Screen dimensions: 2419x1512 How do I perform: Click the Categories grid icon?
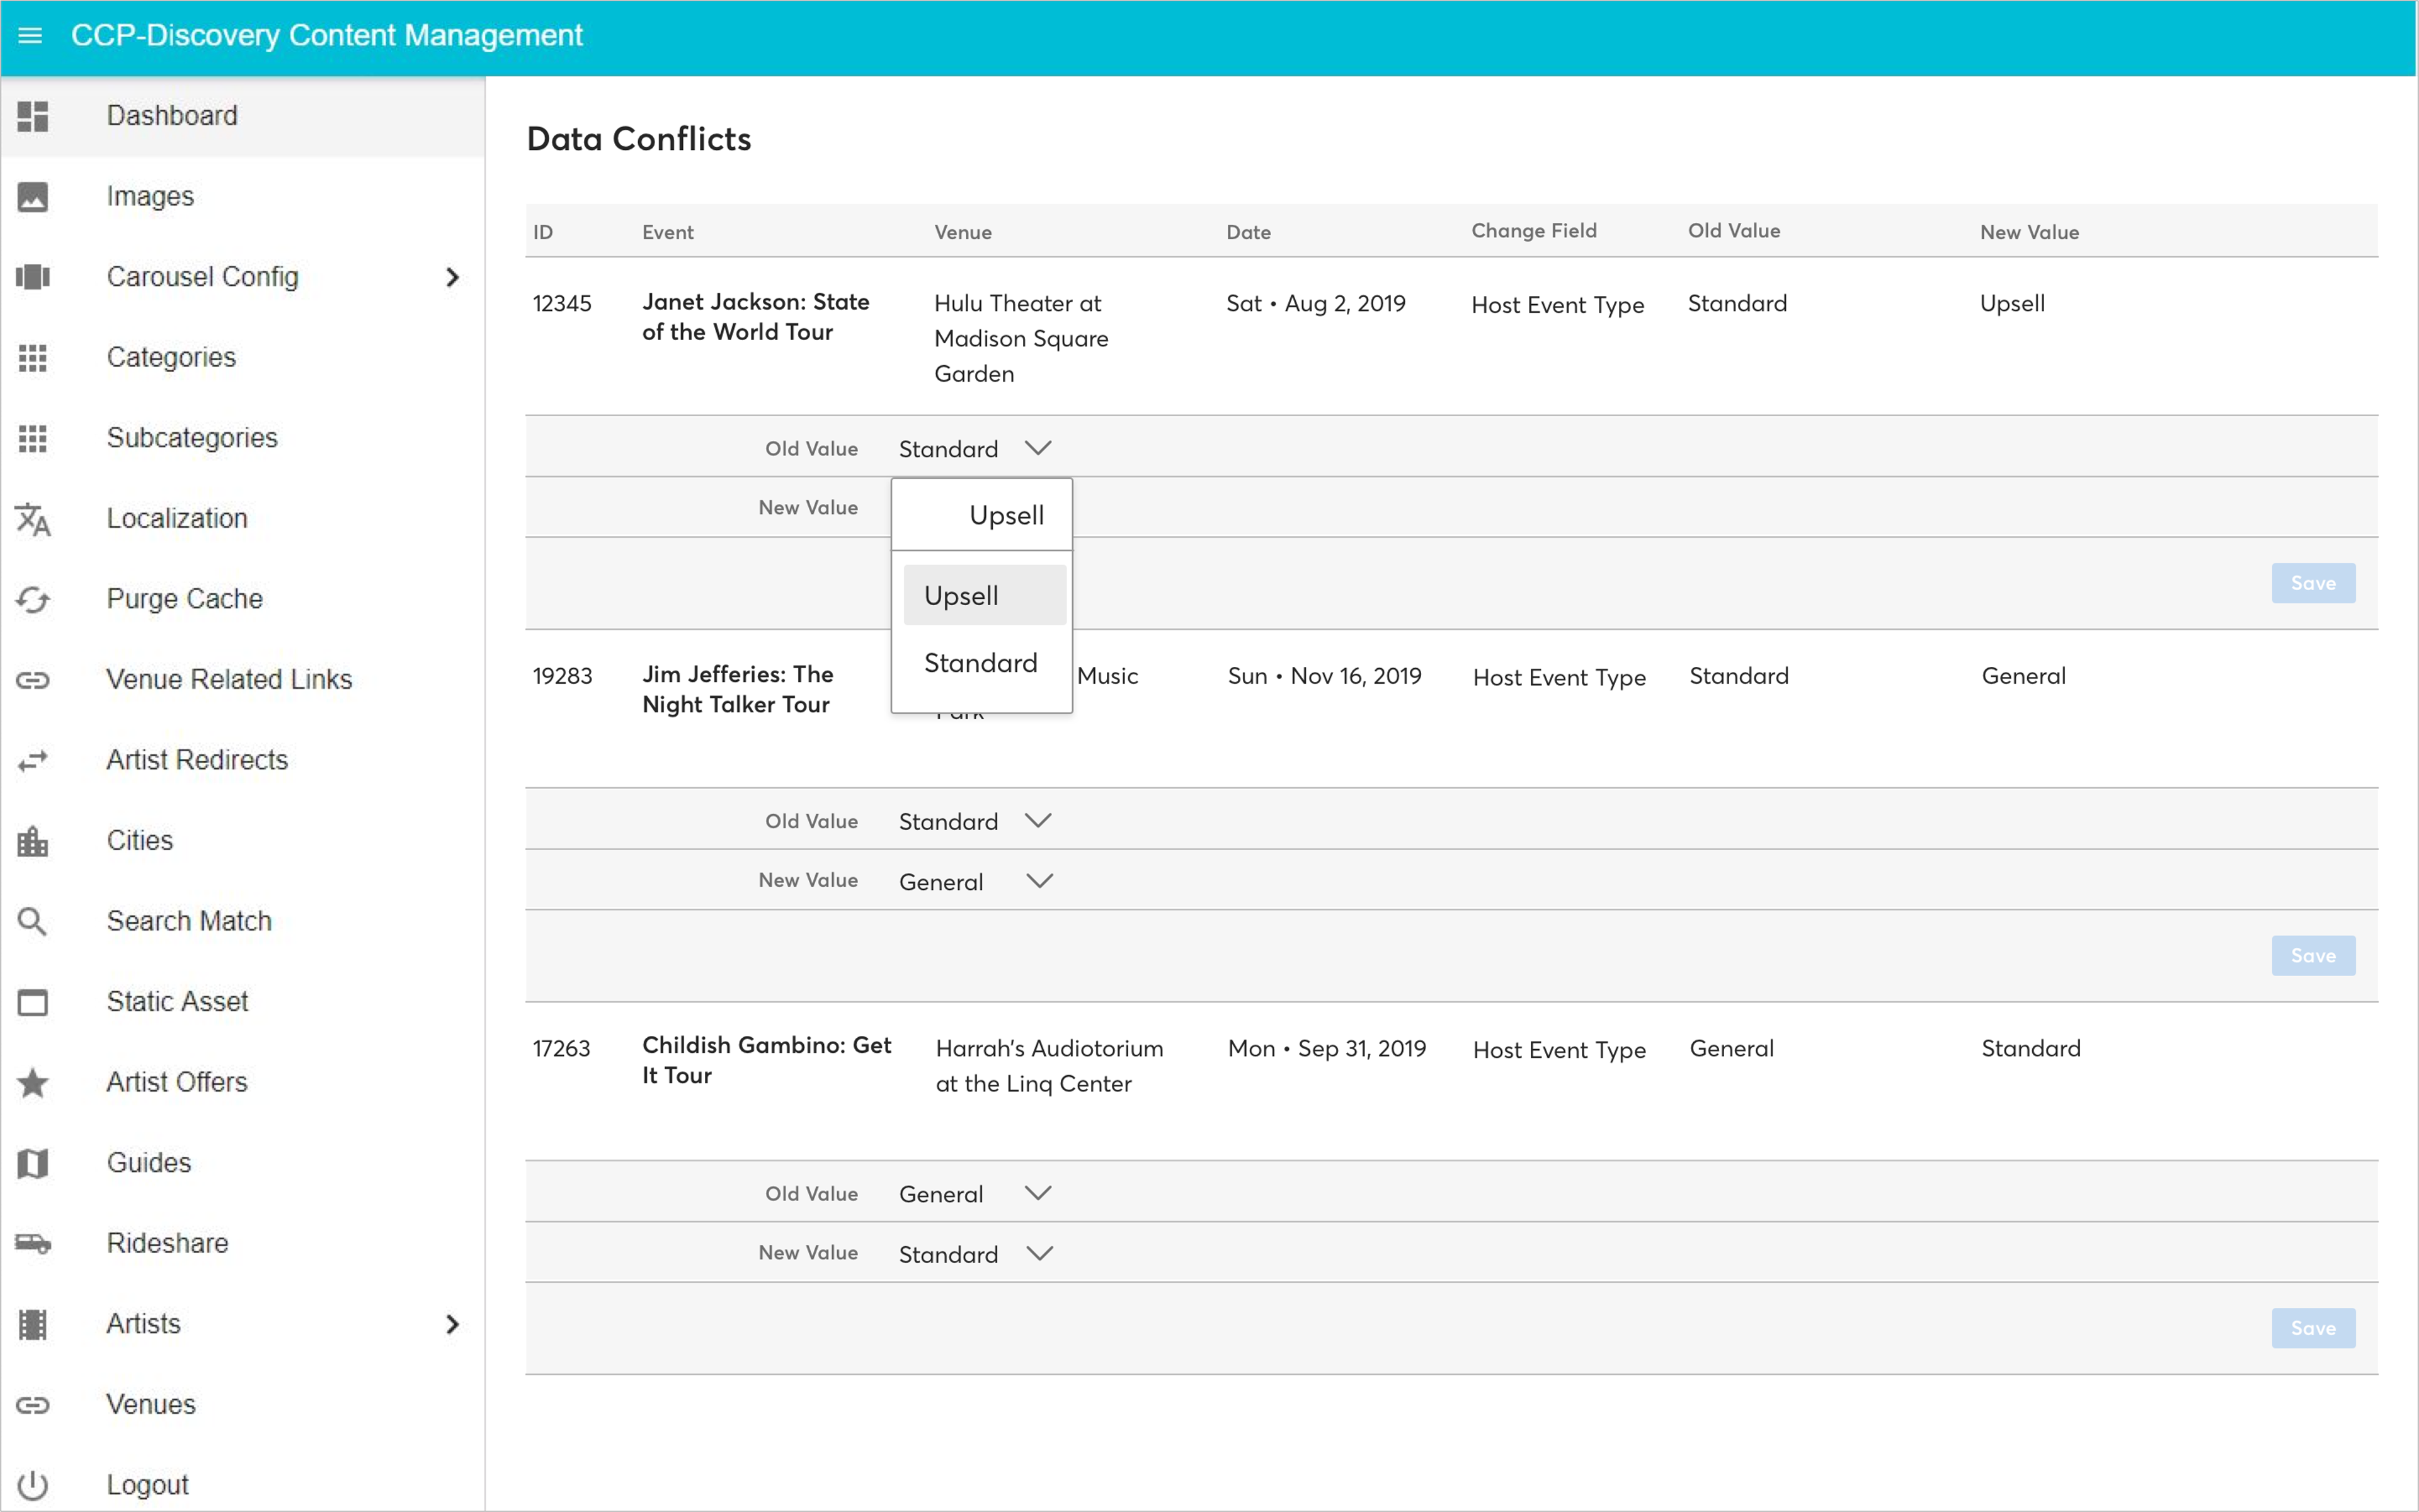pyautogui.click(x=33, y=358)
